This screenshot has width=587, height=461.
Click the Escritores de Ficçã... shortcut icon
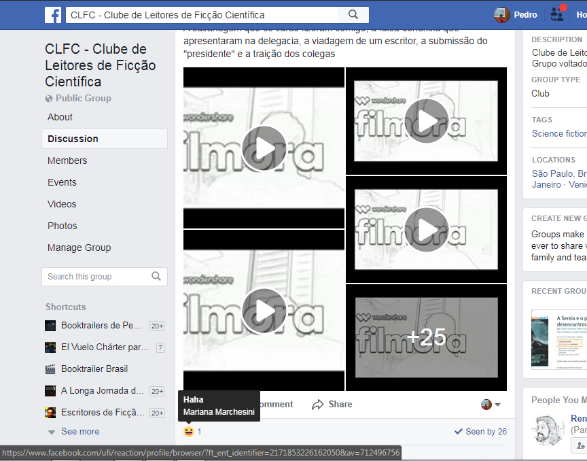[50, 412]
